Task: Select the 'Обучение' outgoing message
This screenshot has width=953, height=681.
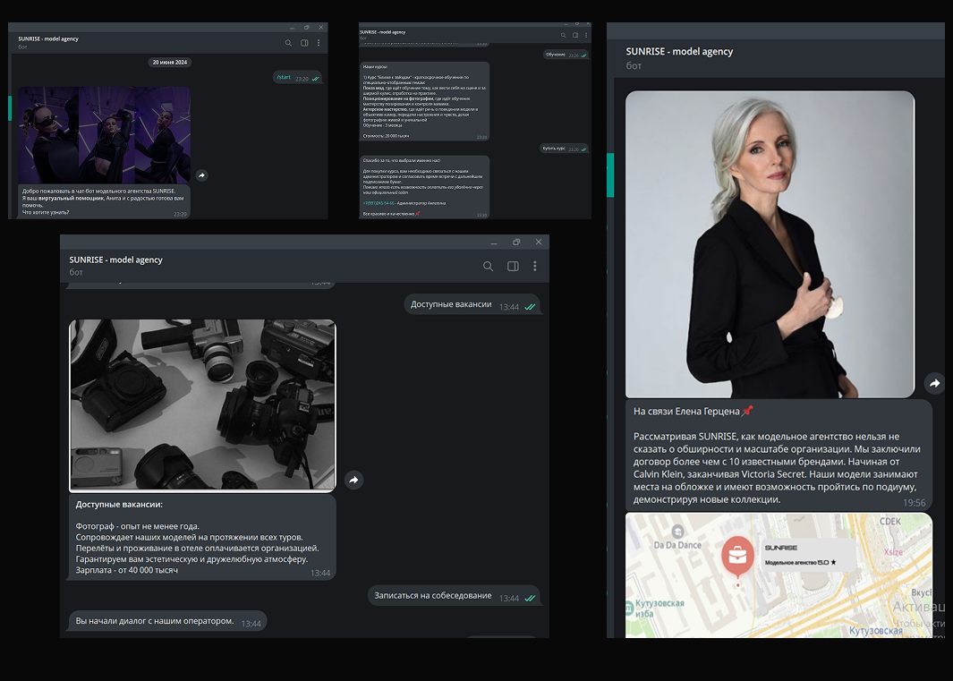Action: pos(566,55)
